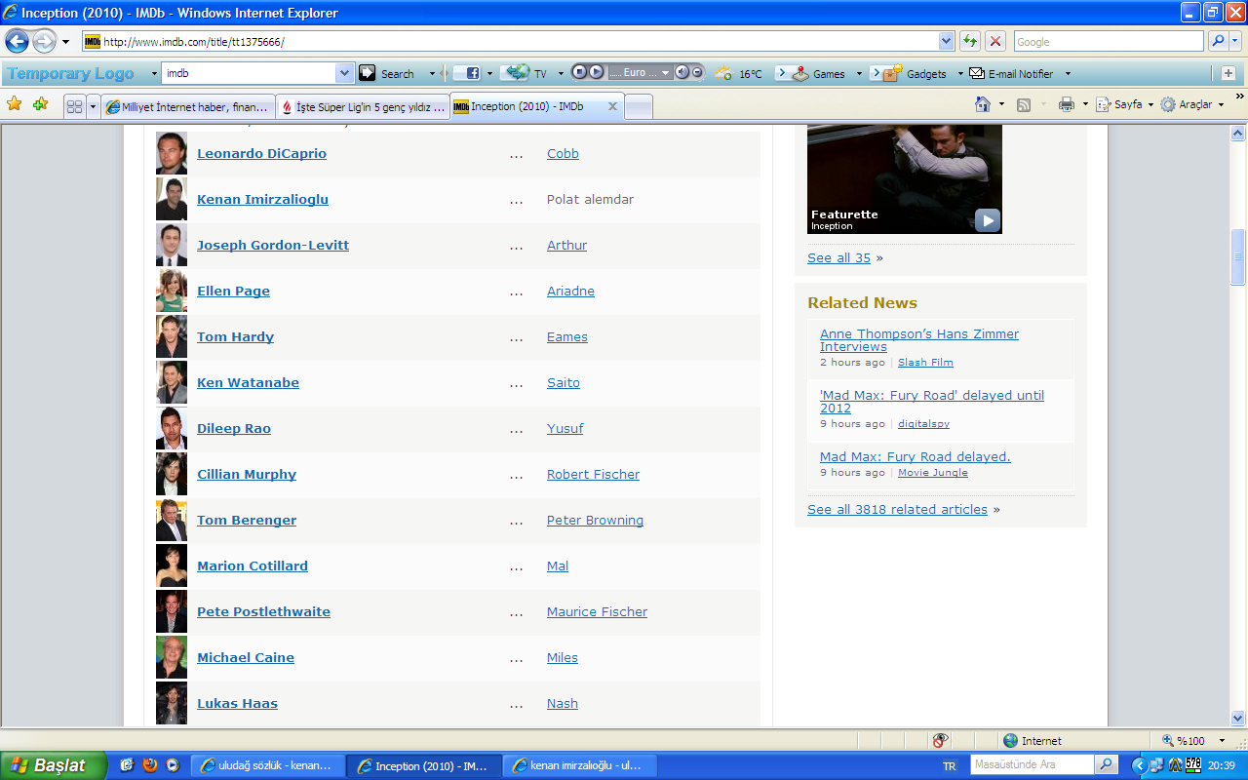Open the E-mail Notifier envelope

tap(1011, 73)
